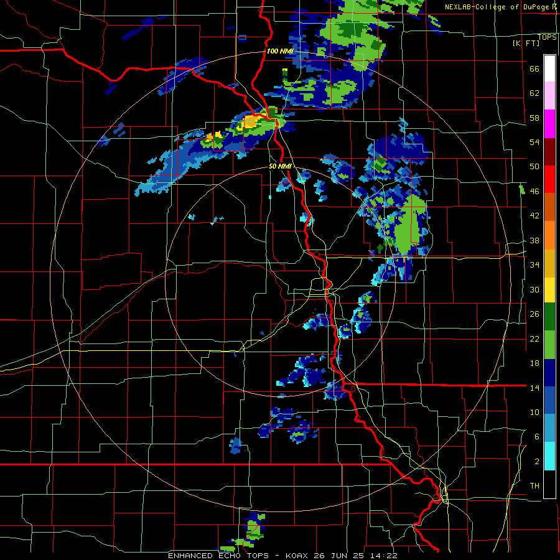This screenshot has height=560, width=560.
Task: Click the 100 NMI range ring label
Action: (x=280, y=52)
